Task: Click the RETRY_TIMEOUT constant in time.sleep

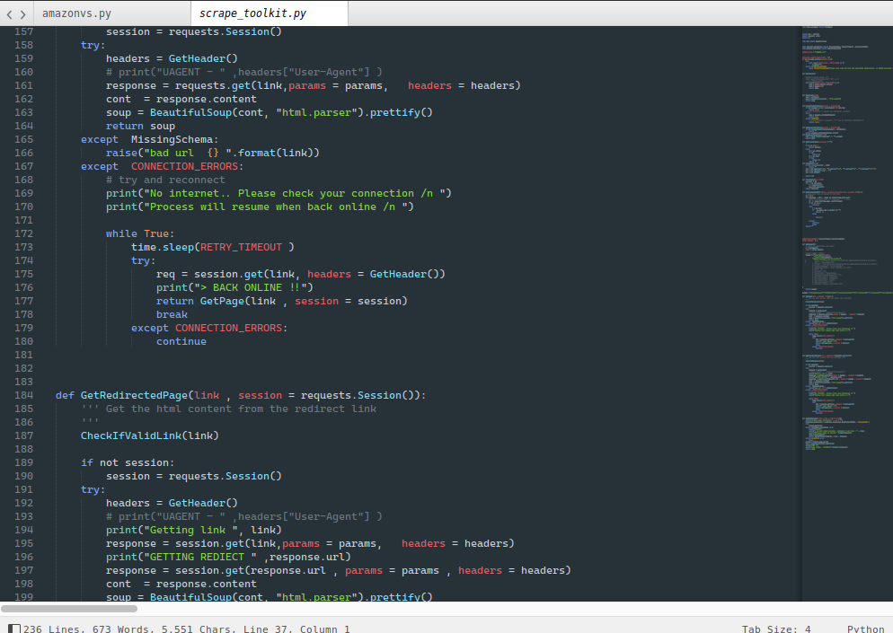Action: 241,247
